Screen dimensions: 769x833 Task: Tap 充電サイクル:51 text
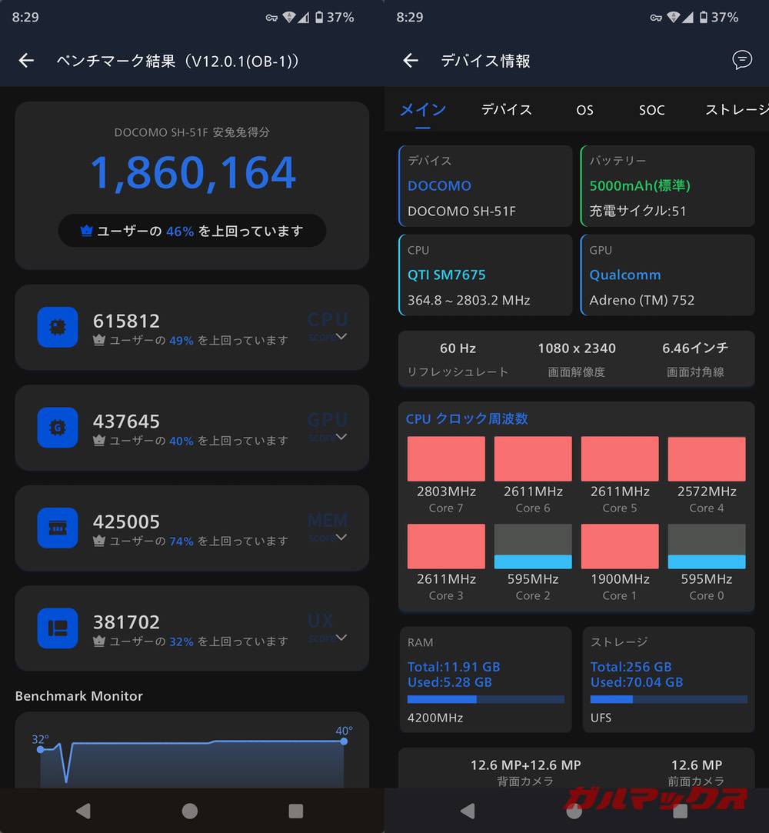[638, 211]
